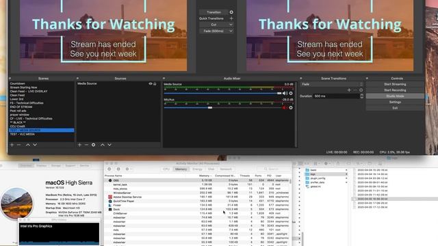Viewport: 438px width, 246px height.
Task: Open the Fade scene transition combo box
Action: click(332, 84)
